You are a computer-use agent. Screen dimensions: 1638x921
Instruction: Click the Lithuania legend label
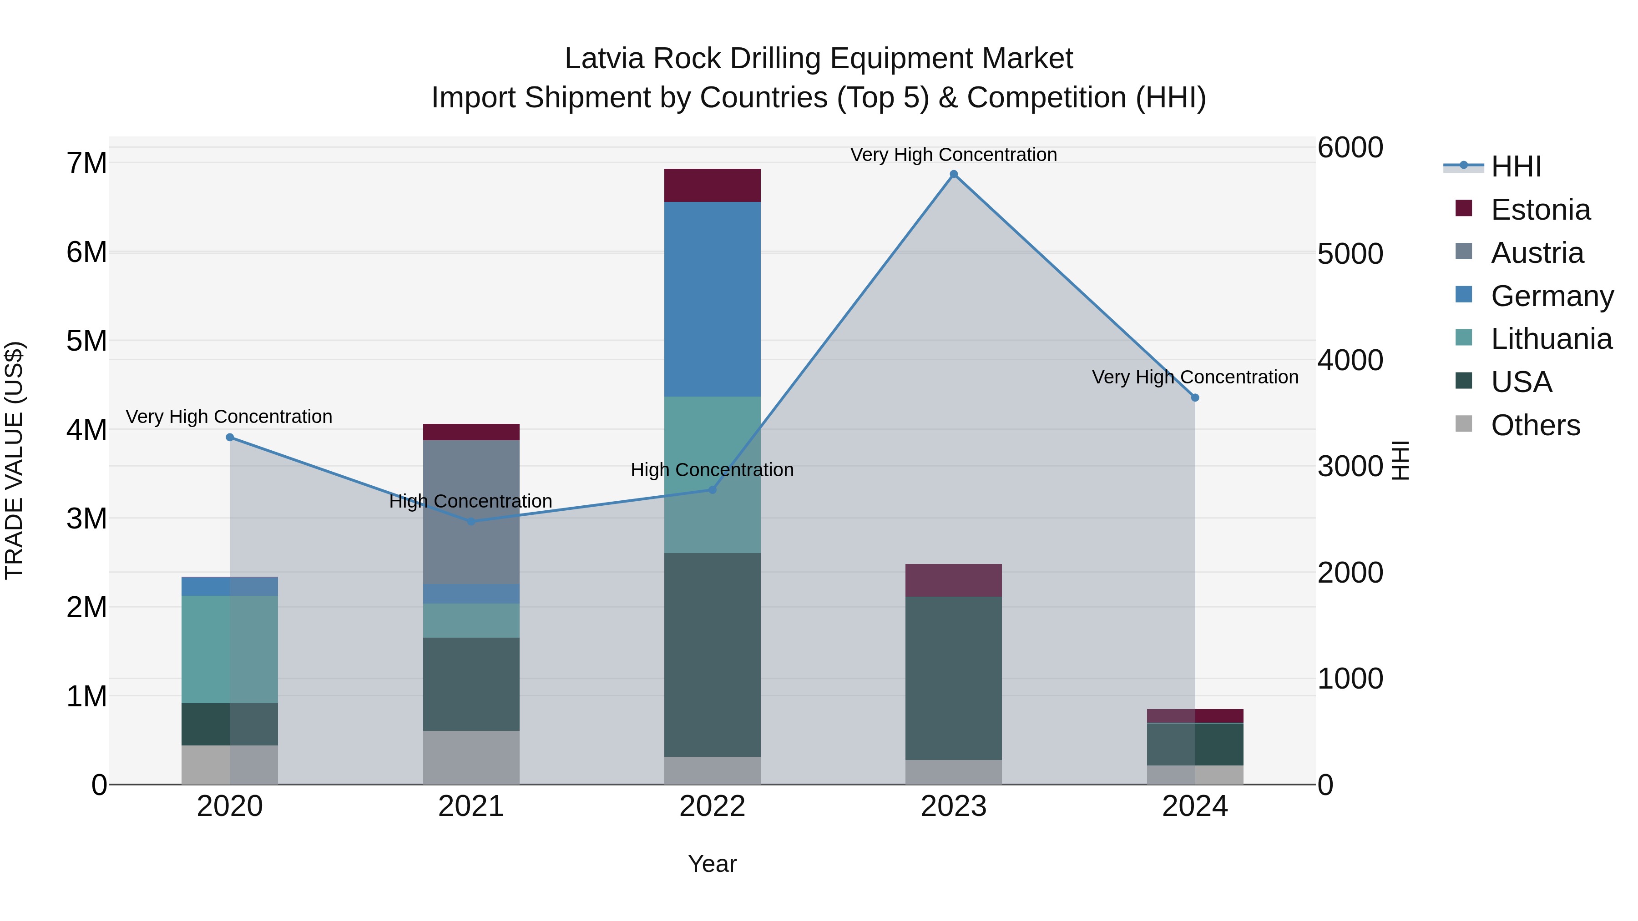1552,339
